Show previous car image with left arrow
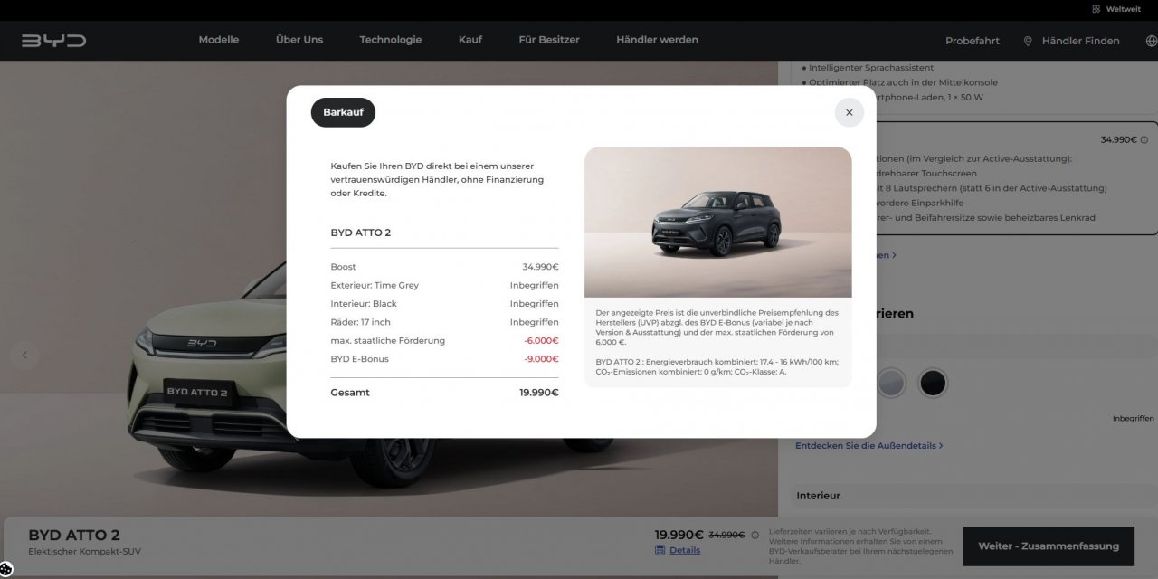Image resolution: width=1158 pixels, height=579 pixels. (x=24, y=355)
